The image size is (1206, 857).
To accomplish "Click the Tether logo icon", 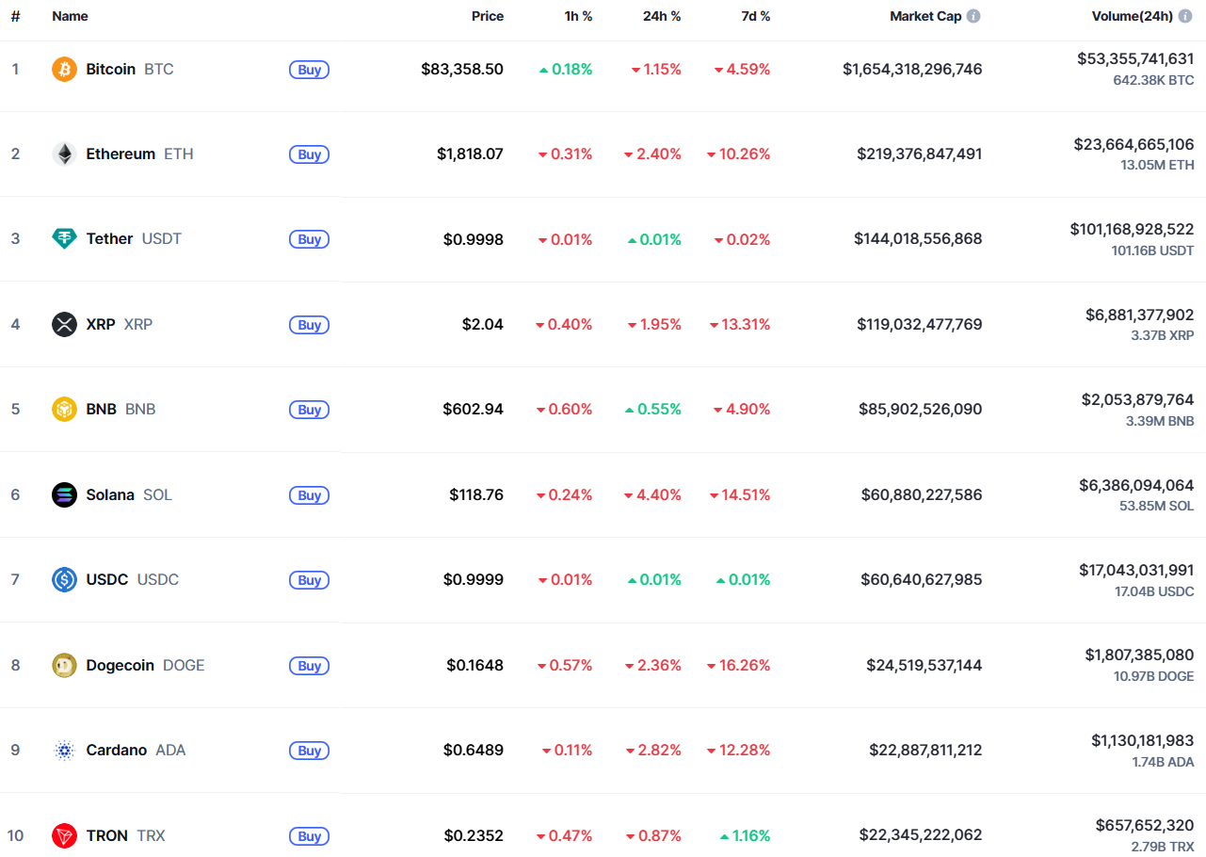I will pyautogui.click(x=64, y=239).
